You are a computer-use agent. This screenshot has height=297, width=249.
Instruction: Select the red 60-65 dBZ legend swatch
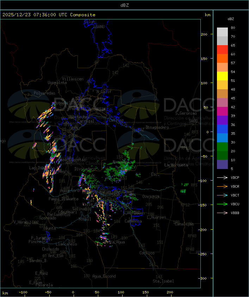click(x=222, y=50)
